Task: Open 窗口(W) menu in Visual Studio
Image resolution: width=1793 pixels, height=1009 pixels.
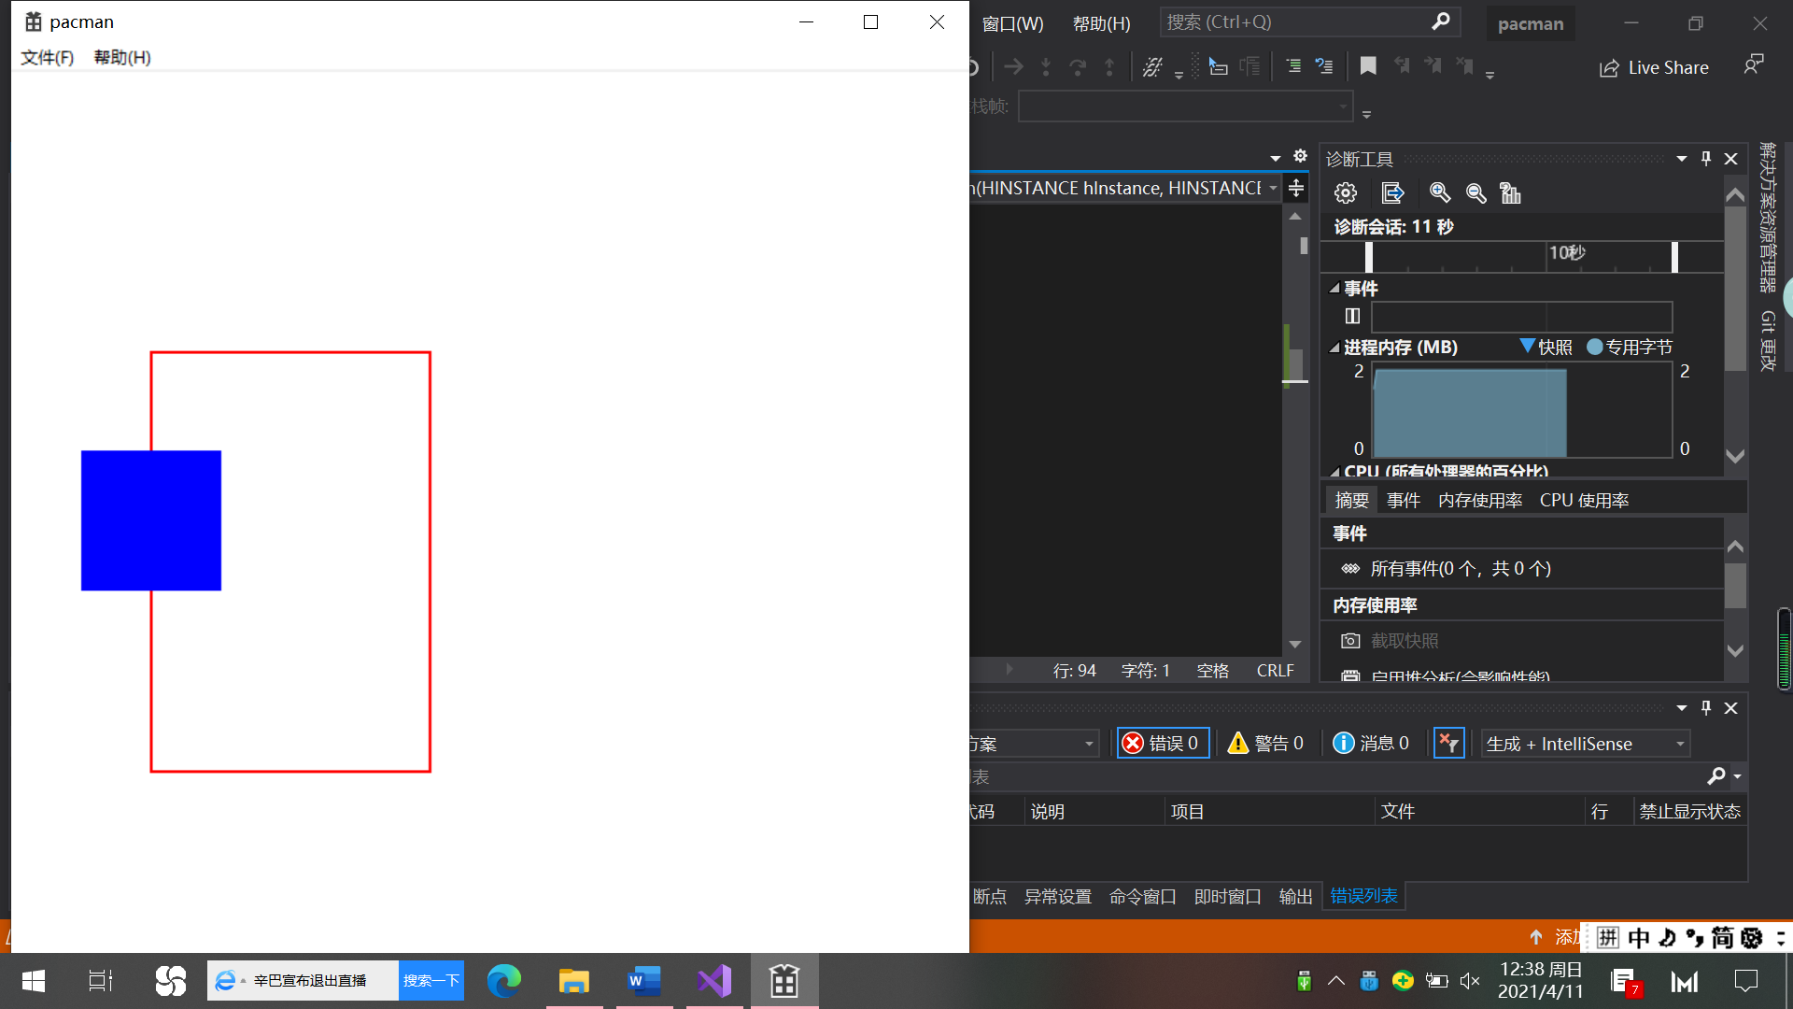Action: click(1012, 23)
